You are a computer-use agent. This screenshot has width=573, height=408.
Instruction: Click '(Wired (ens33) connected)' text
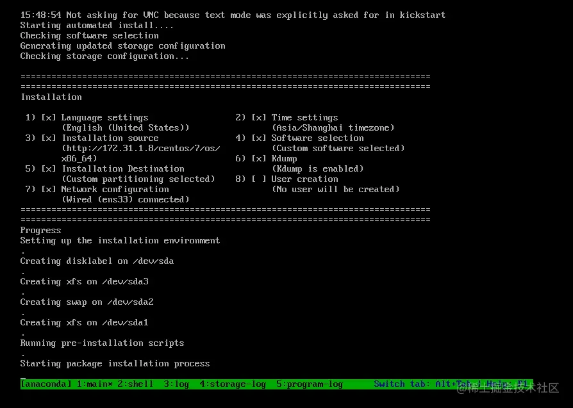pos(126,199)
